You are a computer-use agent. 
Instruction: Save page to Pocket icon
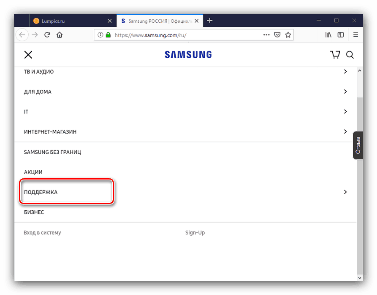[x=277, y=35]
